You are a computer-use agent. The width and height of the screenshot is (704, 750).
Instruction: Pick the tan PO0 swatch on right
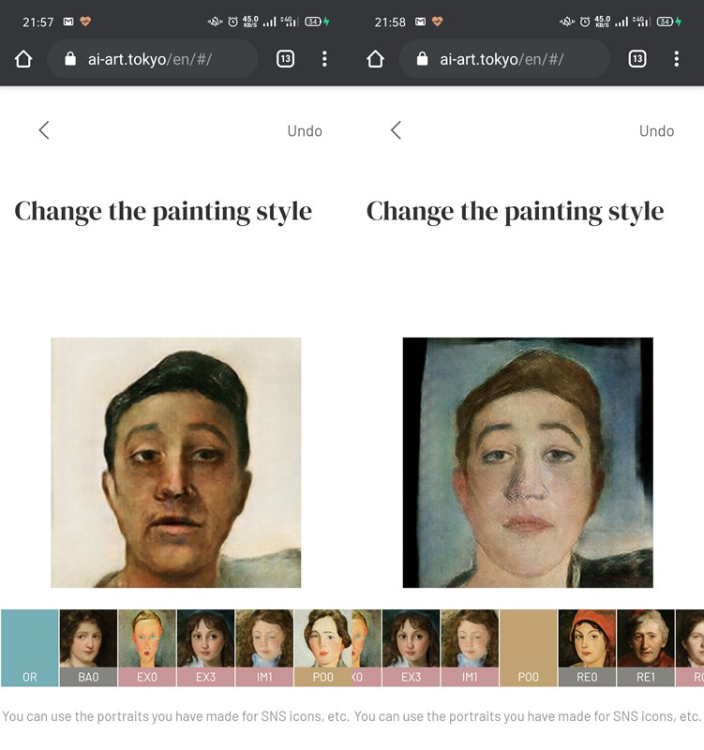[x=529, y=648]
